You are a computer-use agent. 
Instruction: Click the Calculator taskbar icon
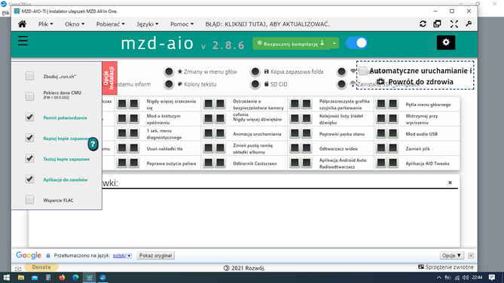click(48, 278)
